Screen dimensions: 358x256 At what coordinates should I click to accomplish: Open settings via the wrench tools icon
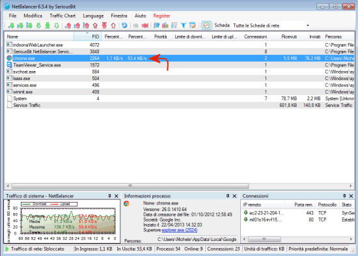[174, 25]
